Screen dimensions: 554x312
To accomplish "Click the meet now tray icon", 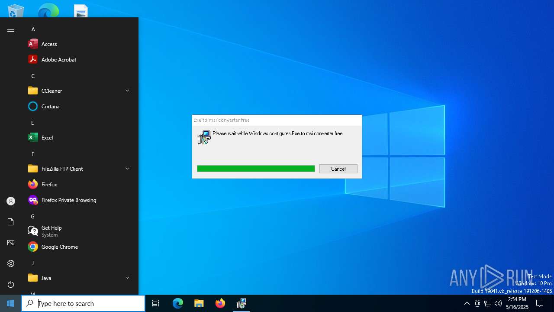I will [477, 303].
